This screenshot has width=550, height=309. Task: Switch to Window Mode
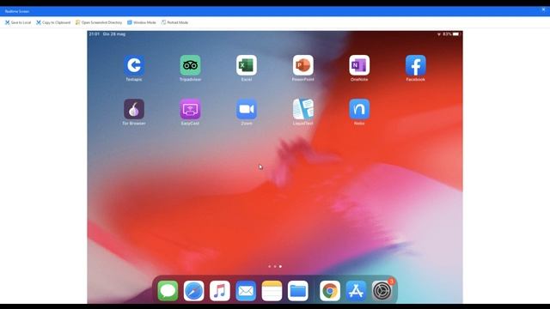click(x=142, y=22)
